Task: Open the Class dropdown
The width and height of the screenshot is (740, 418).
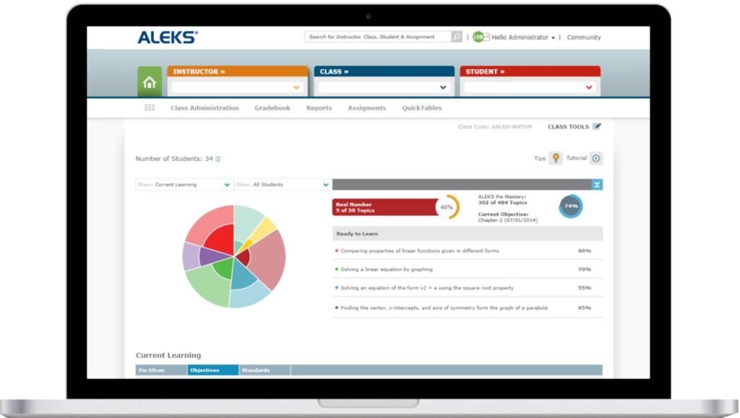Action: pyautogui.click(x=383, y=87)
